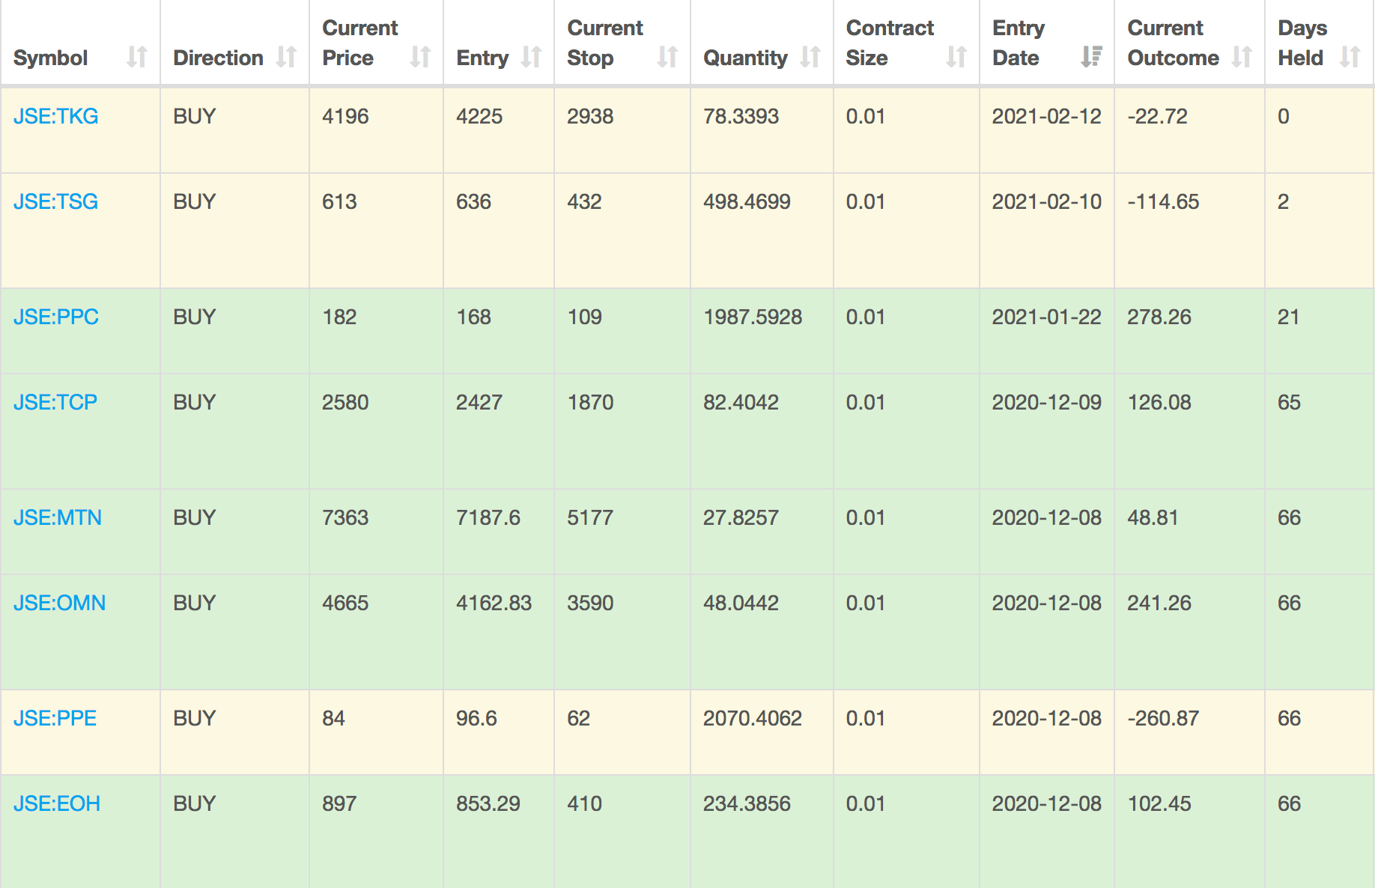This screenshot has height=888, width=1375.
Task: Select outcome 126.08
Action: click(x=1159, y=402)
